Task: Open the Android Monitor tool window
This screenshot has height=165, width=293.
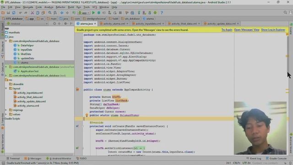Action: coord(59,159)
